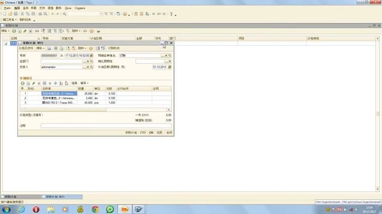Expand the search combo box arrow in main toolbar
382x214 pixels.
click(x=101, y=14)
